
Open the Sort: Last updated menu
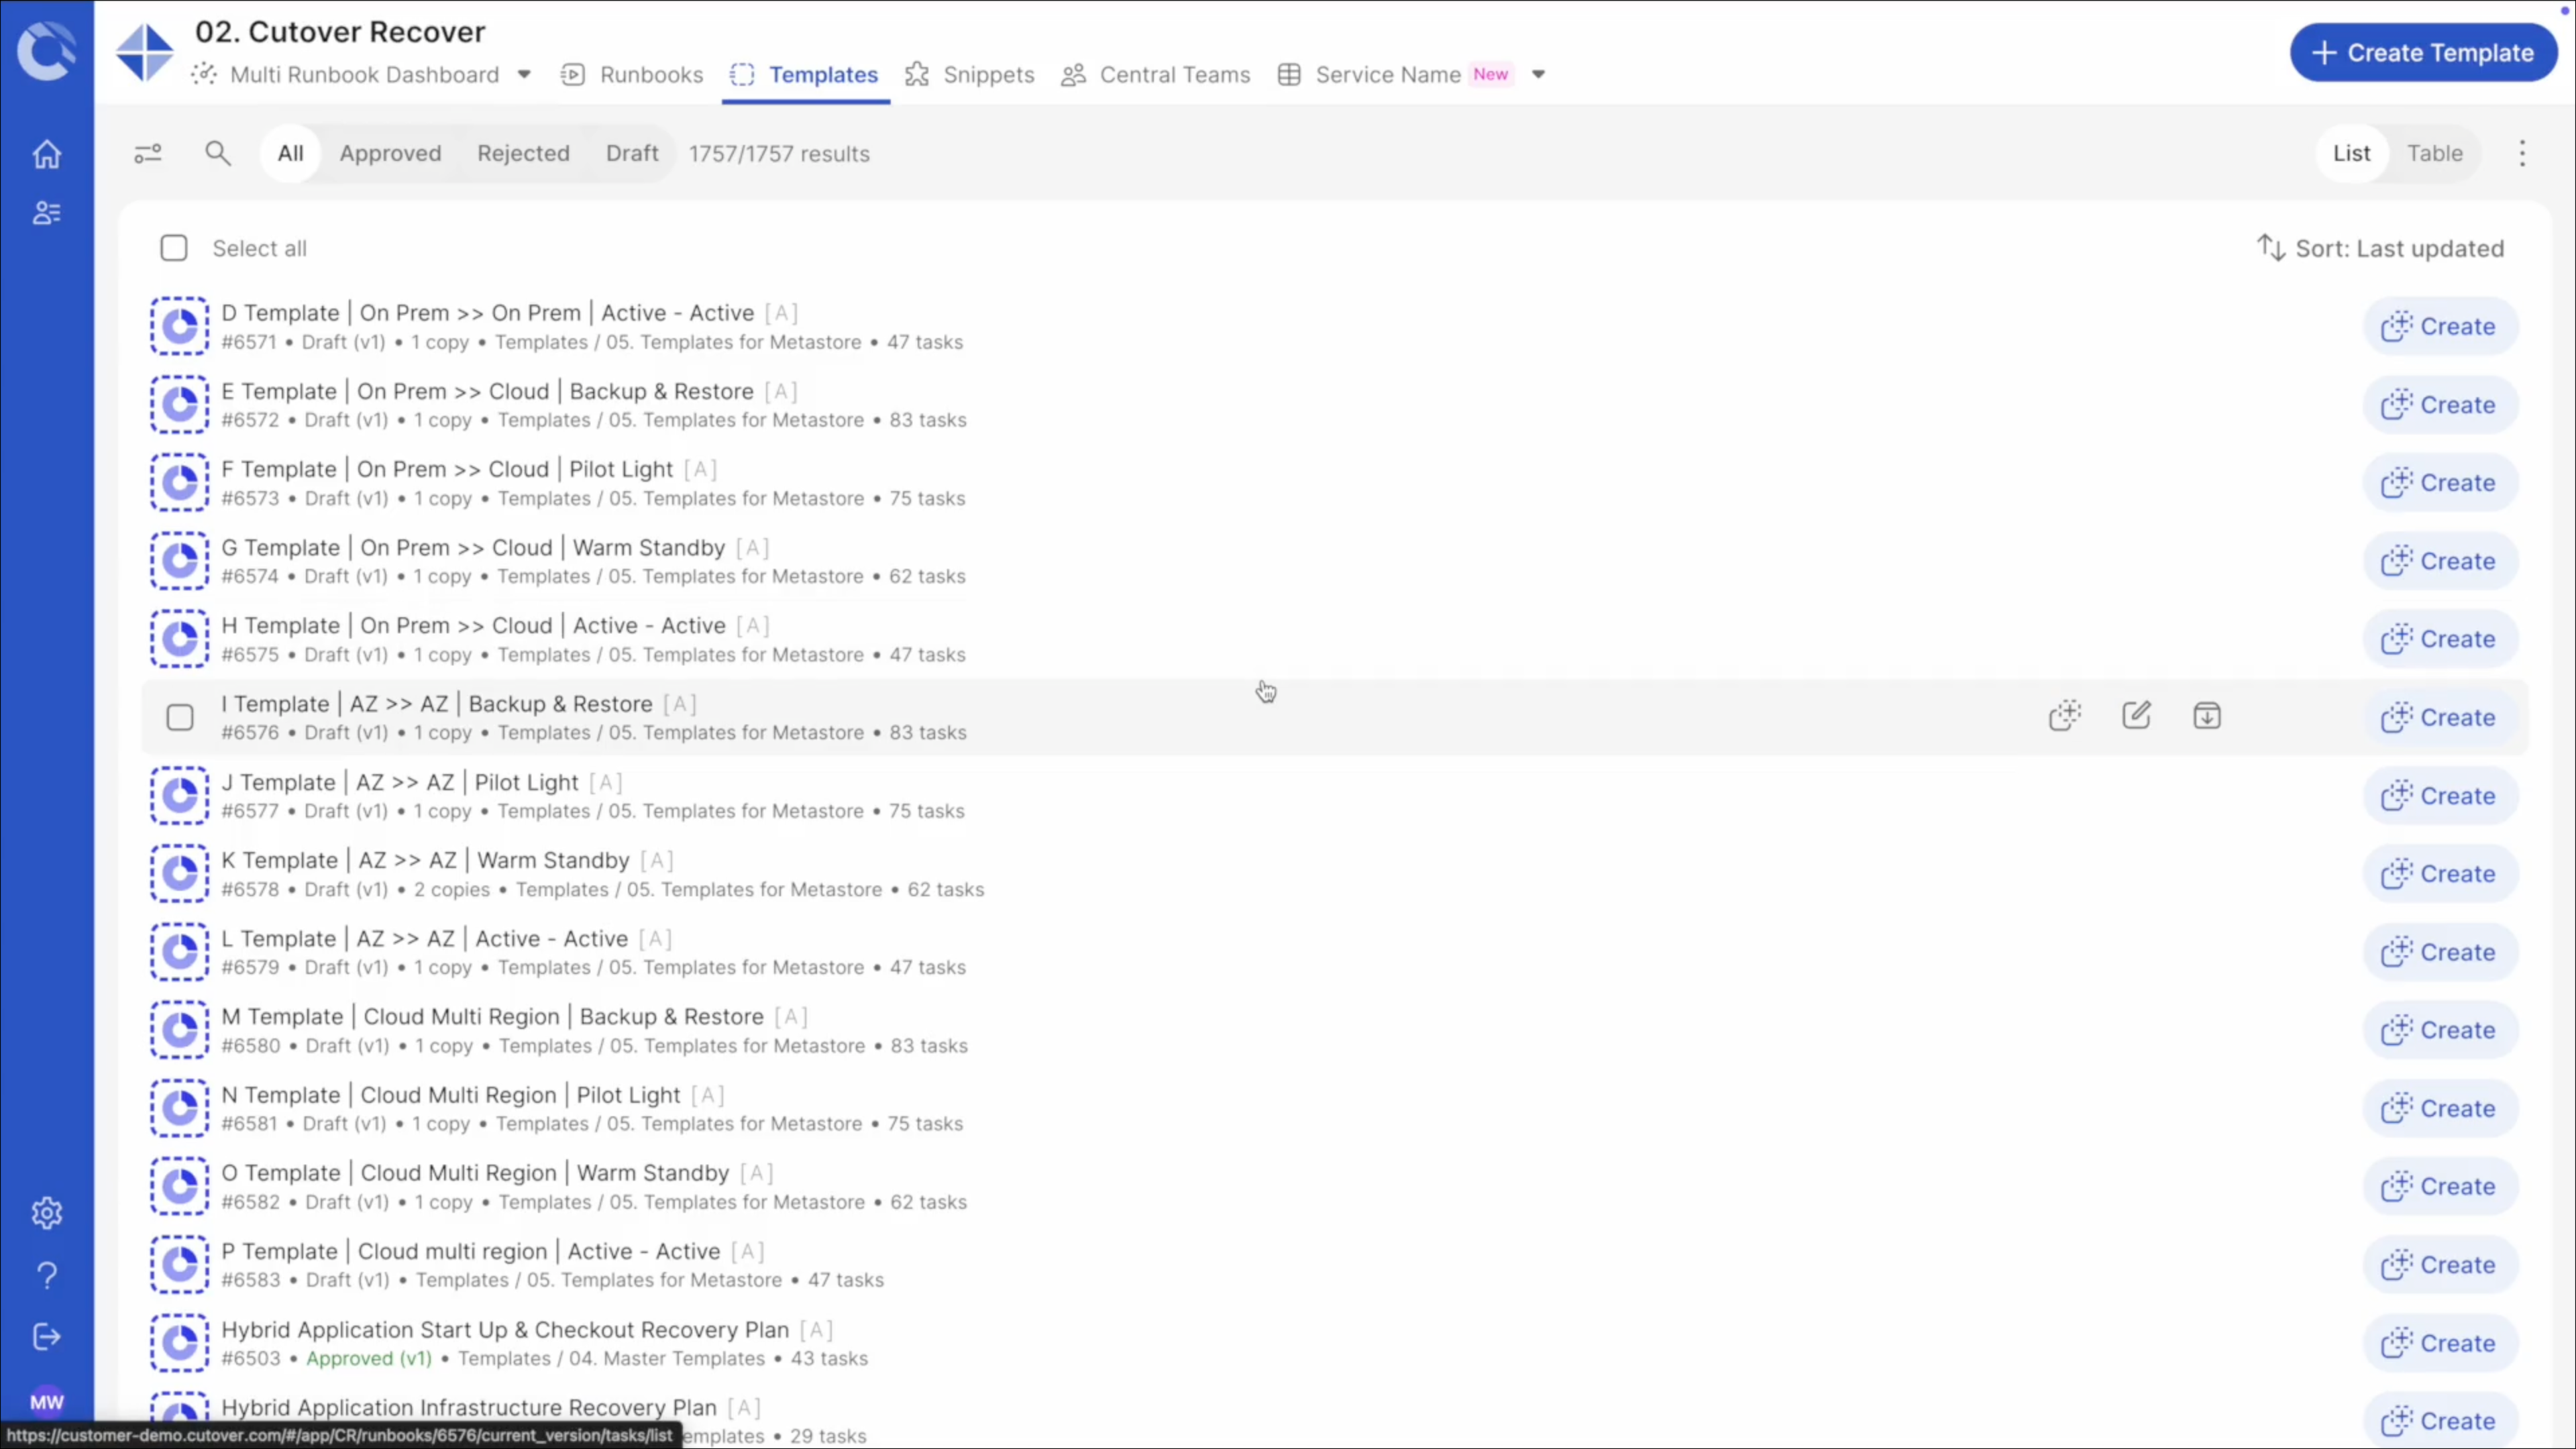click(x=2381, y=248)
